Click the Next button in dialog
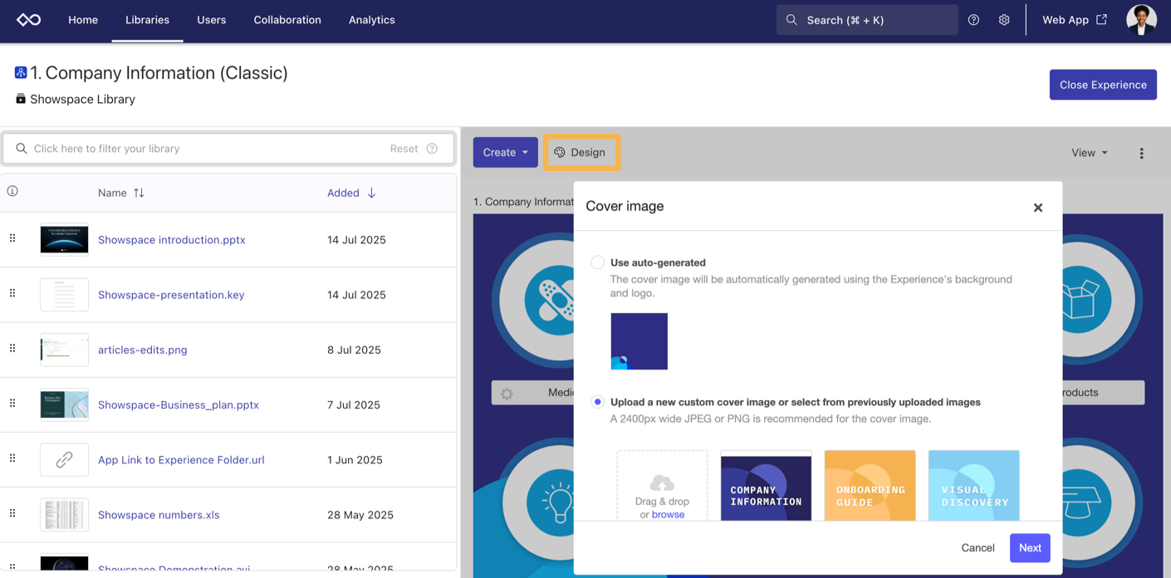The width and height of the screenshot is (1171, 578). coord(1029,548)
